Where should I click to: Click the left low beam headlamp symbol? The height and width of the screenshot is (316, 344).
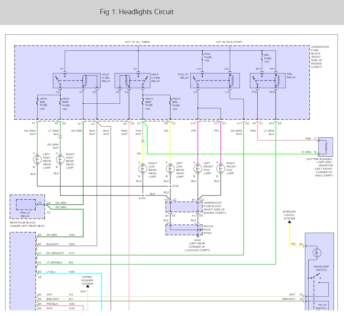170,169
